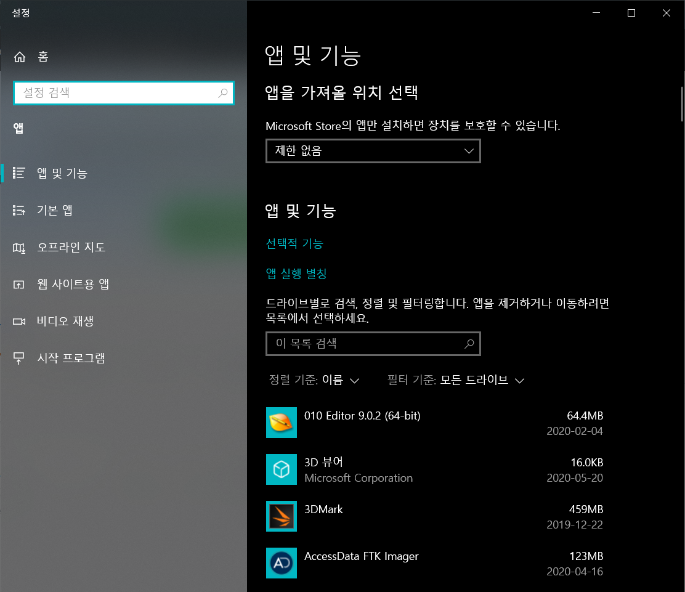Open the 앱 실행 별칭 link

(x=296, y=274)
